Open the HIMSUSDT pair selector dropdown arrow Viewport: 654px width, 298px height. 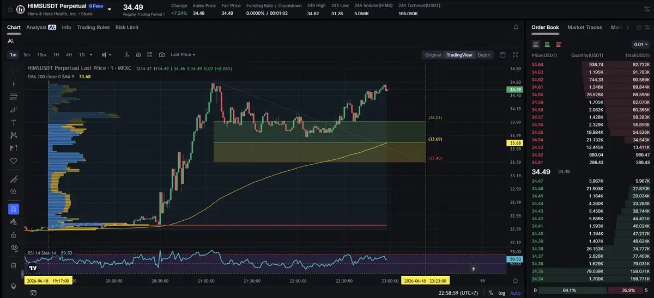110,9
